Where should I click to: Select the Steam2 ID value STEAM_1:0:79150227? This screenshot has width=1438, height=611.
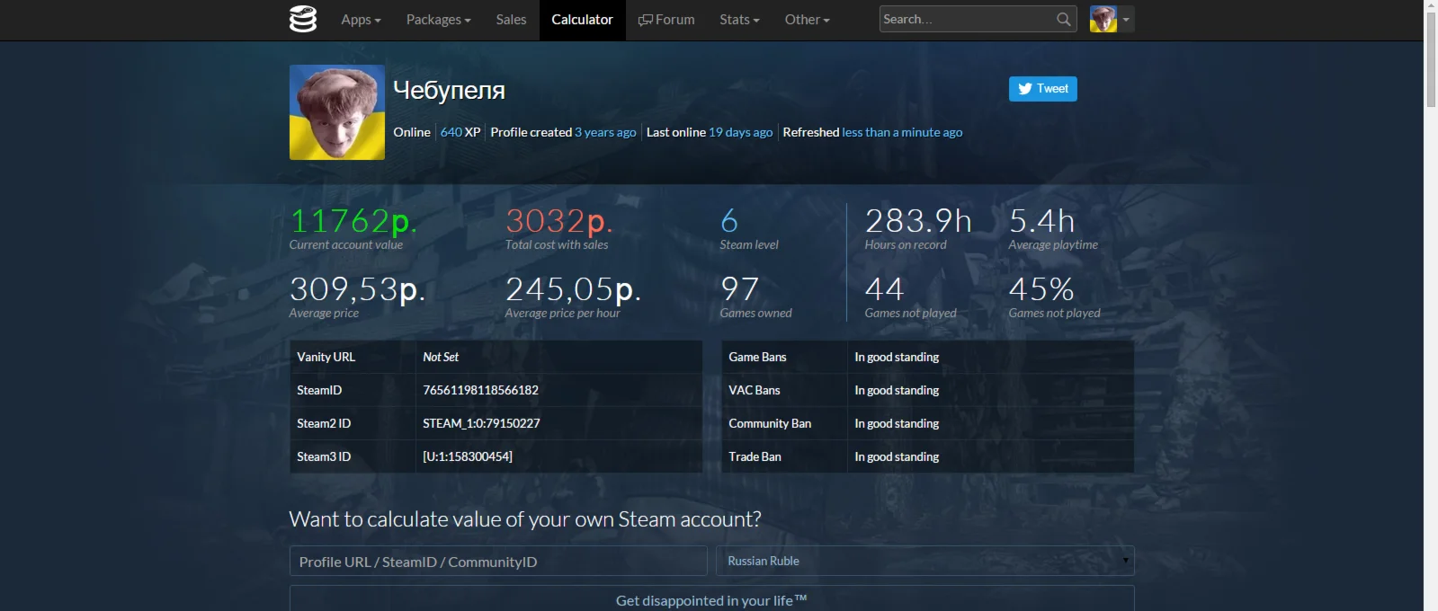click(481, 423)
